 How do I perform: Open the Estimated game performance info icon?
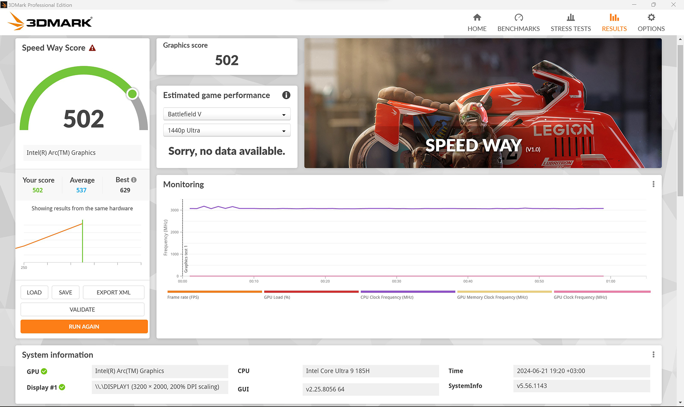286,95
